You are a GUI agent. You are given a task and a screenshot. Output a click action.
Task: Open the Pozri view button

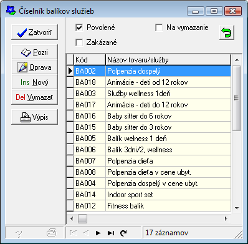click(x=34, y=52)
